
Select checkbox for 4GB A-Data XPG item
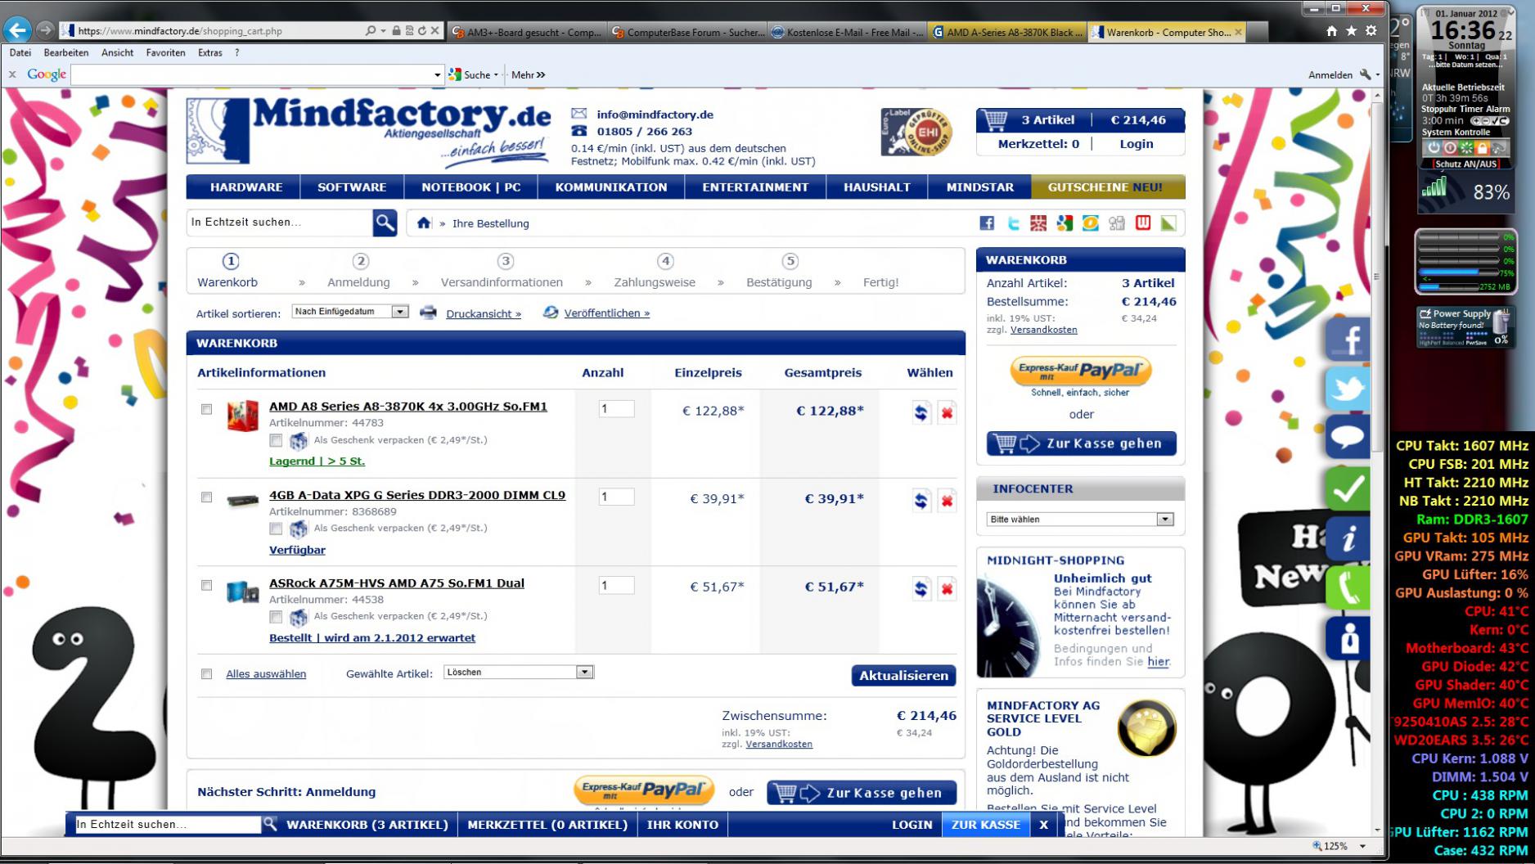pos(207,497)
